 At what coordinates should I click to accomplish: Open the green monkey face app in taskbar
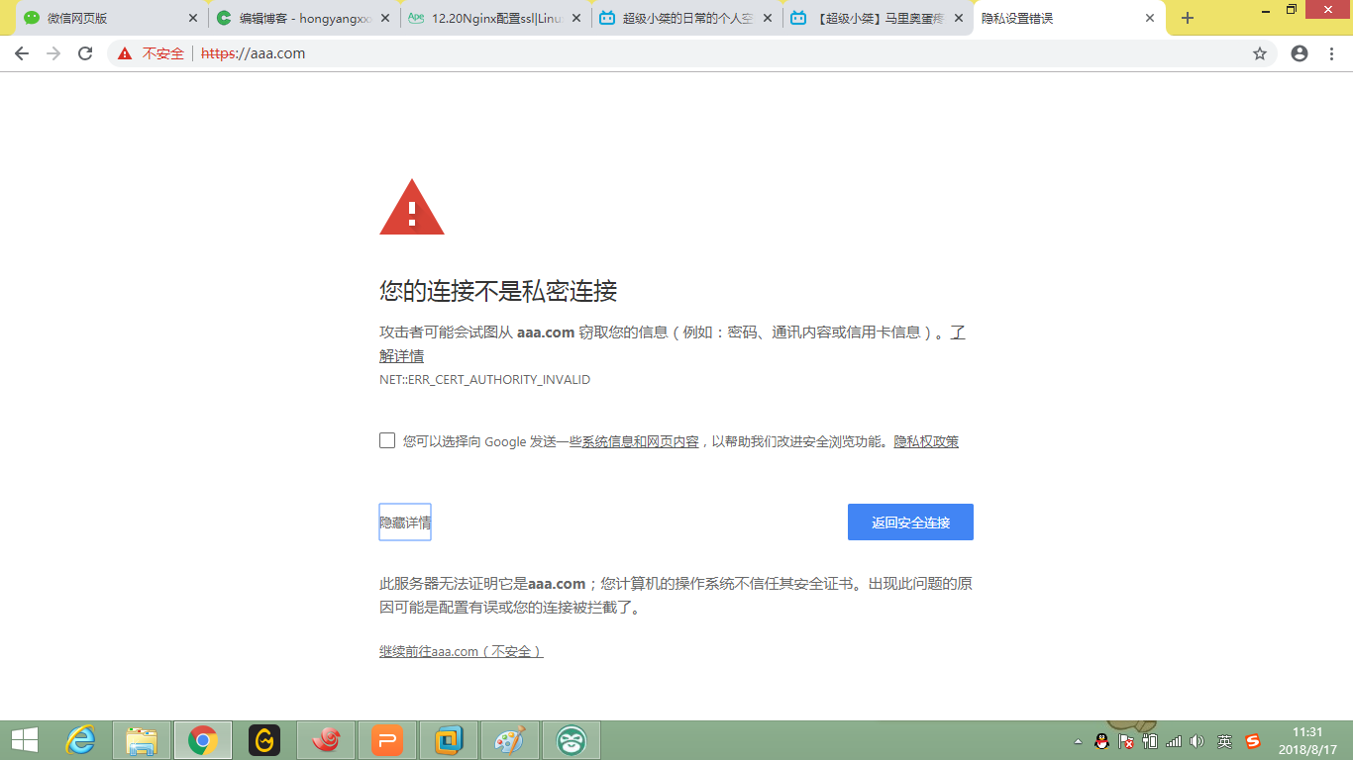coord(572,740)
